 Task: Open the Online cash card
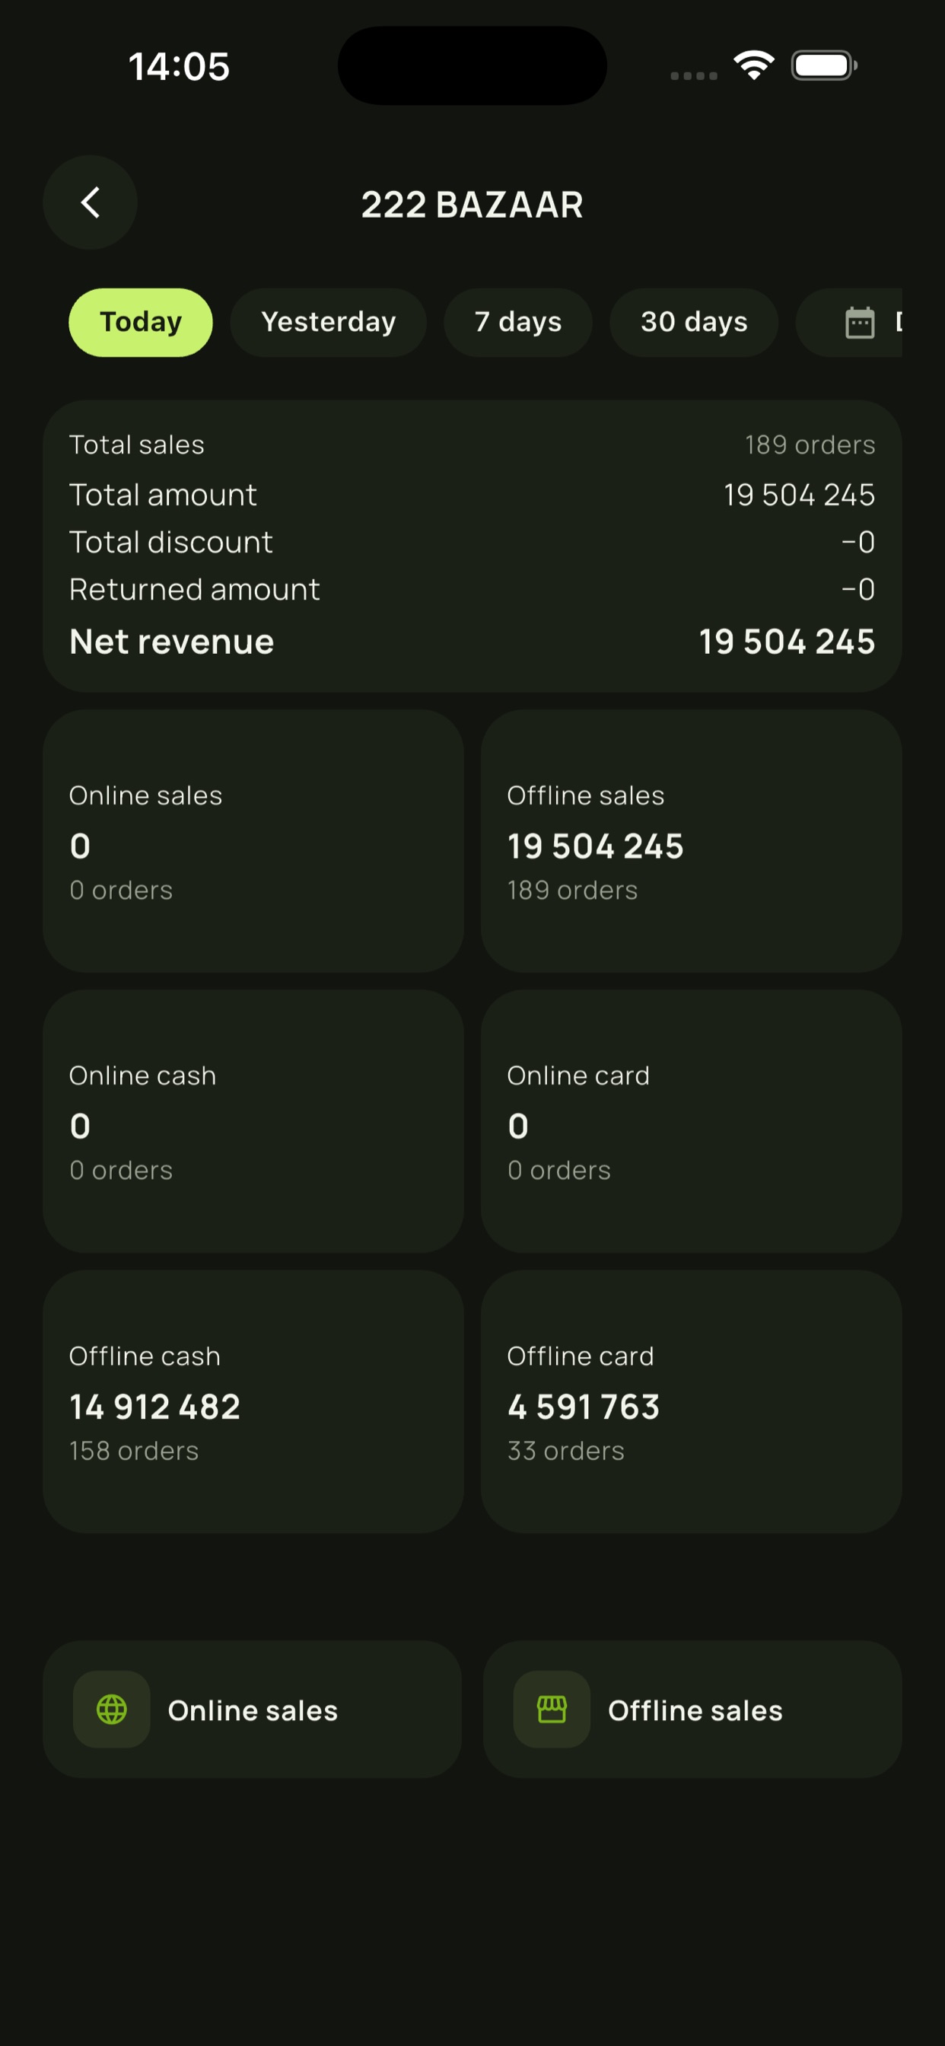click(x=253, y=1121)
